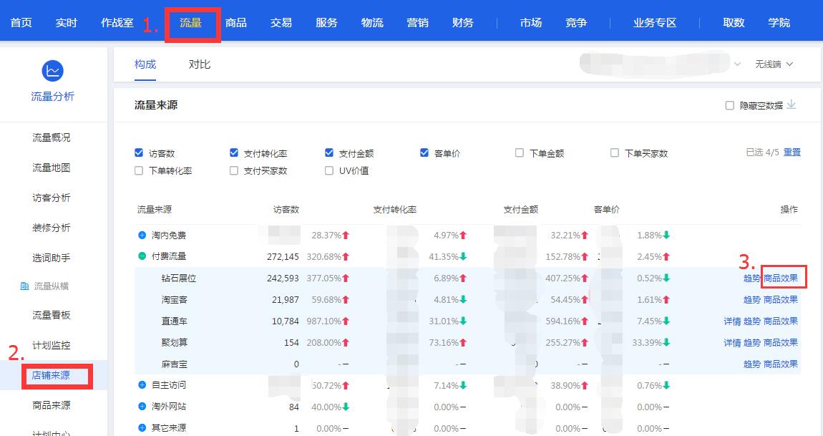Click the download icon beside 隐藏空数据
823x436 pixels.
click(x=792, y=105)
